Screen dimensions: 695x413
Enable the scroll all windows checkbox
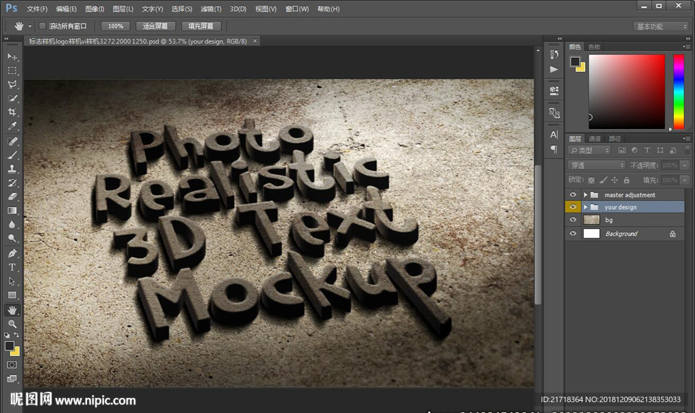[x=42, y=26]
